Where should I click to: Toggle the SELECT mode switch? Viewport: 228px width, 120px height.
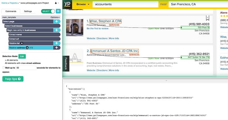pos(48,11)
